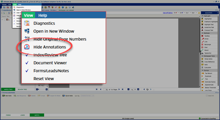
Task: Collapse the Workpaper Tools section
Action: tap(202, 56)
